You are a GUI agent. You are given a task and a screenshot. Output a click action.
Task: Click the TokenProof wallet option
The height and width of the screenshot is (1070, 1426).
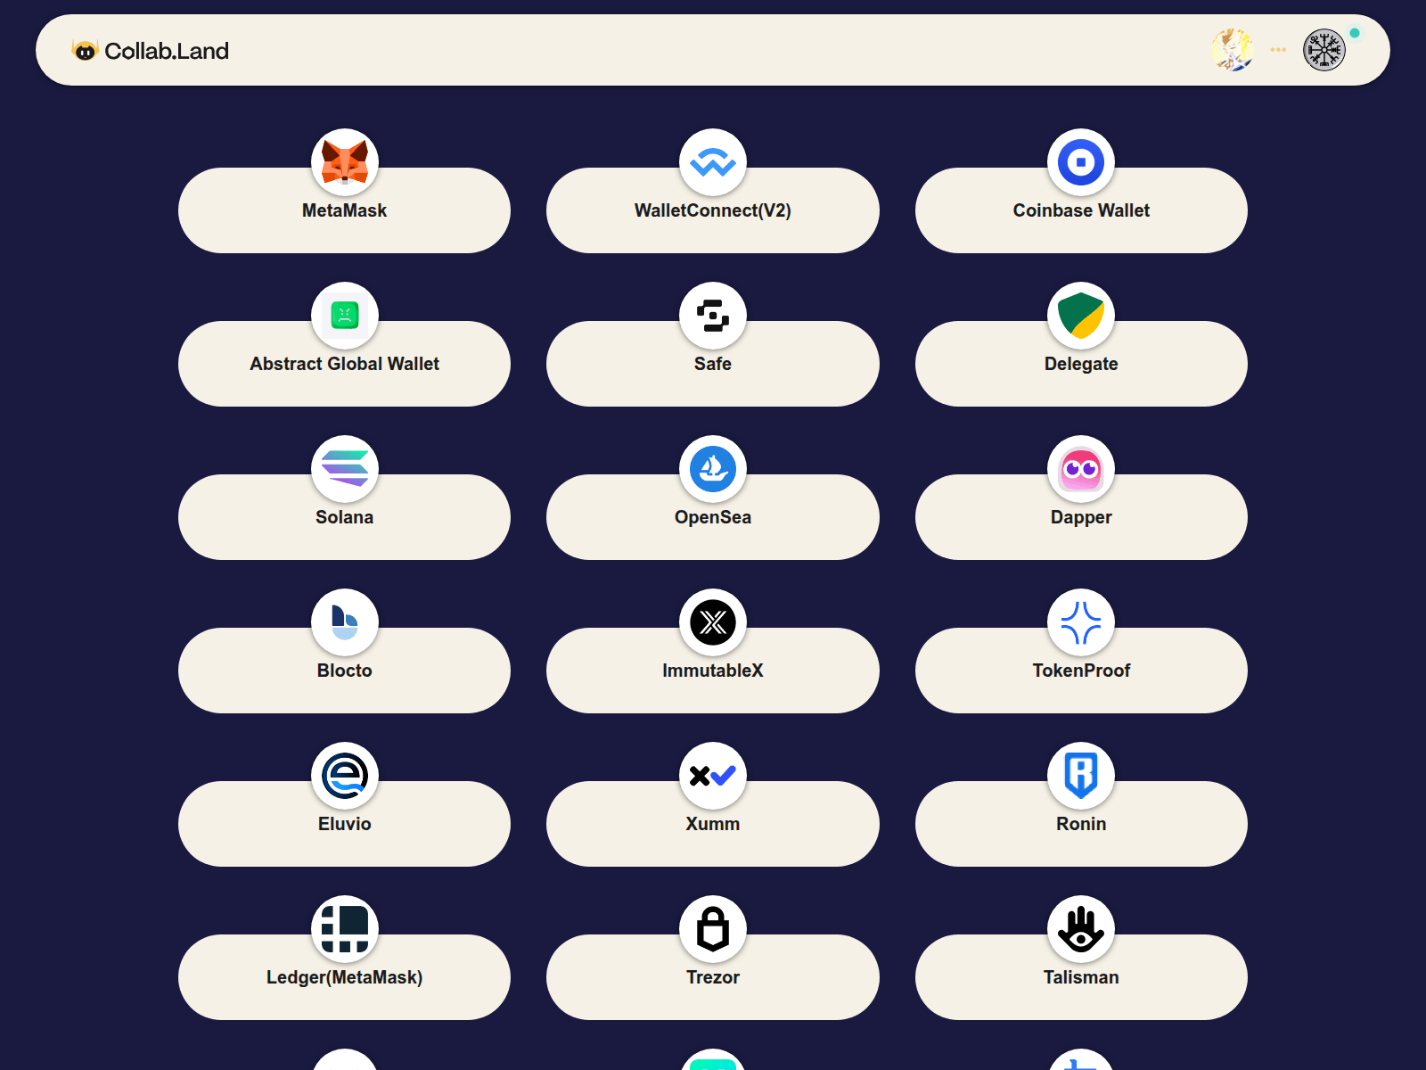tap(1081, 671)
